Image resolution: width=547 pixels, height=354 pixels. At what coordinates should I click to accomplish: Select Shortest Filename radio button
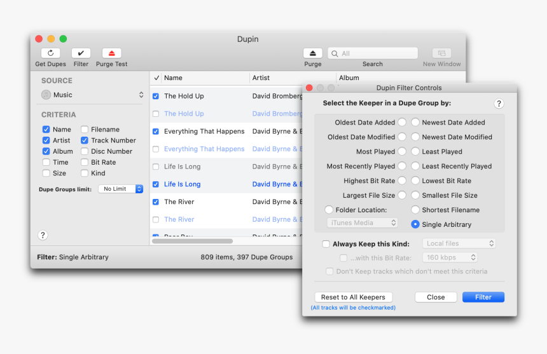point(415,210)
